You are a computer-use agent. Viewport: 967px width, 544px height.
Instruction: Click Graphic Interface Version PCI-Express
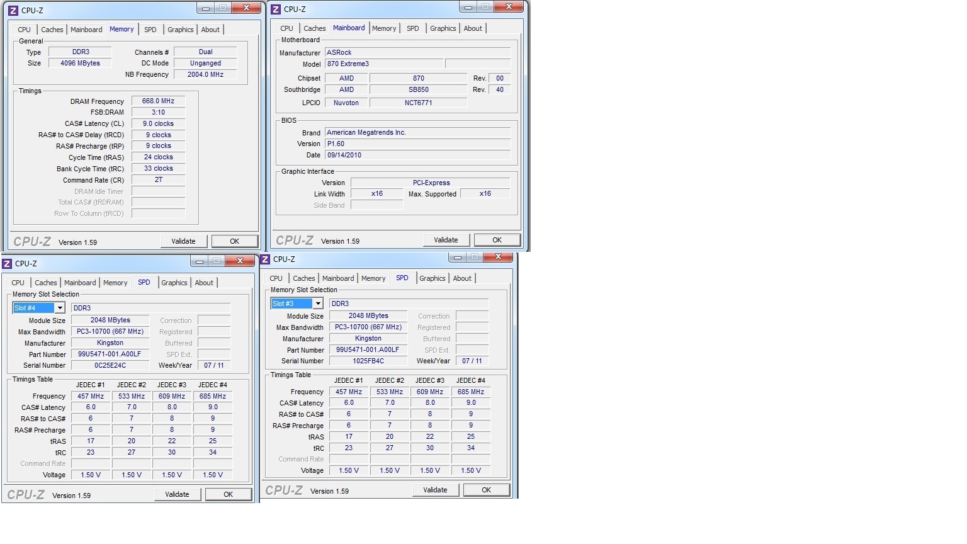pos(431,183)
